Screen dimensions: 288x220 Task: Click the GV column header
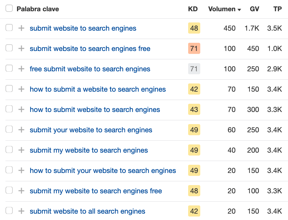click(254, 9)
